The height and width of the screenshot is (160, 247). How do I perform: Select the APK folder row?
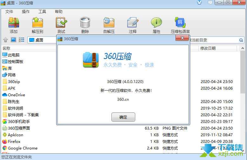coord(121,88)
